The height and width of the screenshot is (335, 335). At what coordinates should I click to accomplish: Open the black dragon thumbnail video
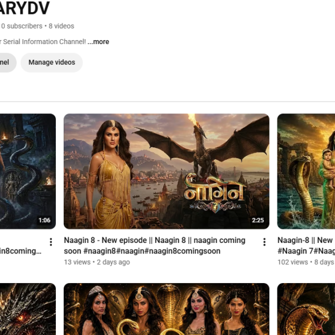[28, 309]
